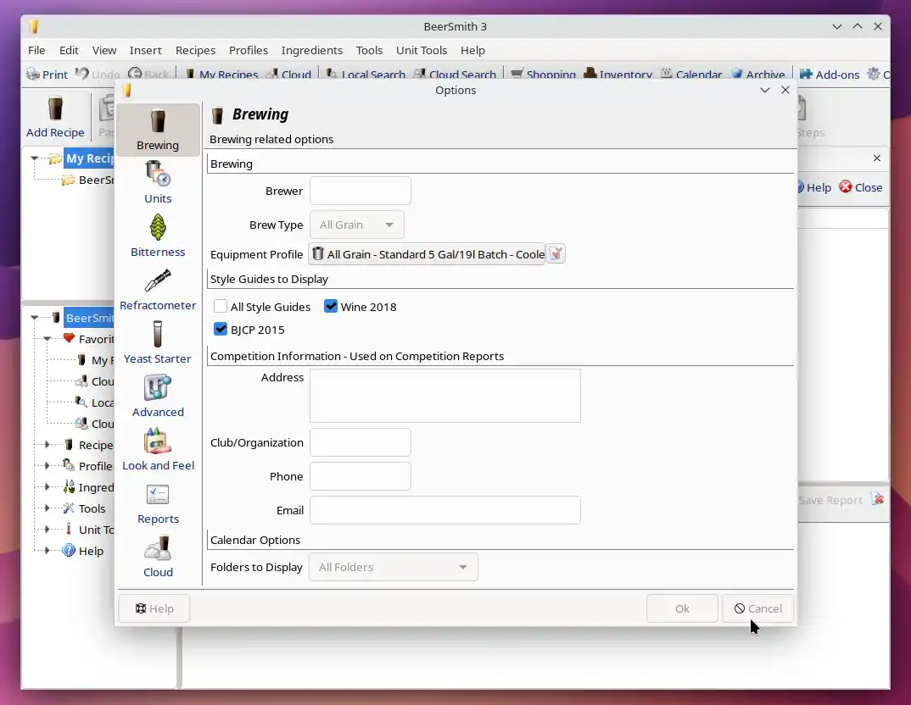911x705 pixels.
Task: Open the Equipment Profile selector
Action: click(x=428, y=254)
